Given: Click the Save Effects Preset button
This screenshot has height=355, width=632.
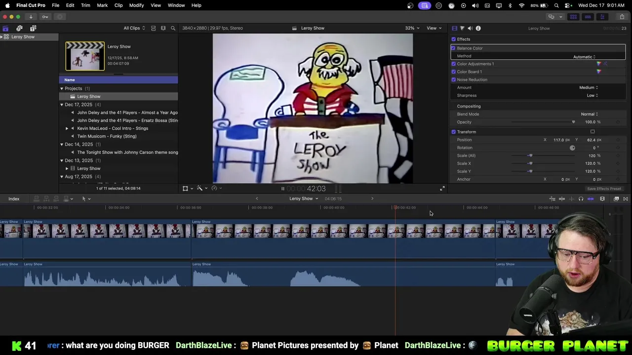Looking at the screenshot, I should [x=604, y=189].
